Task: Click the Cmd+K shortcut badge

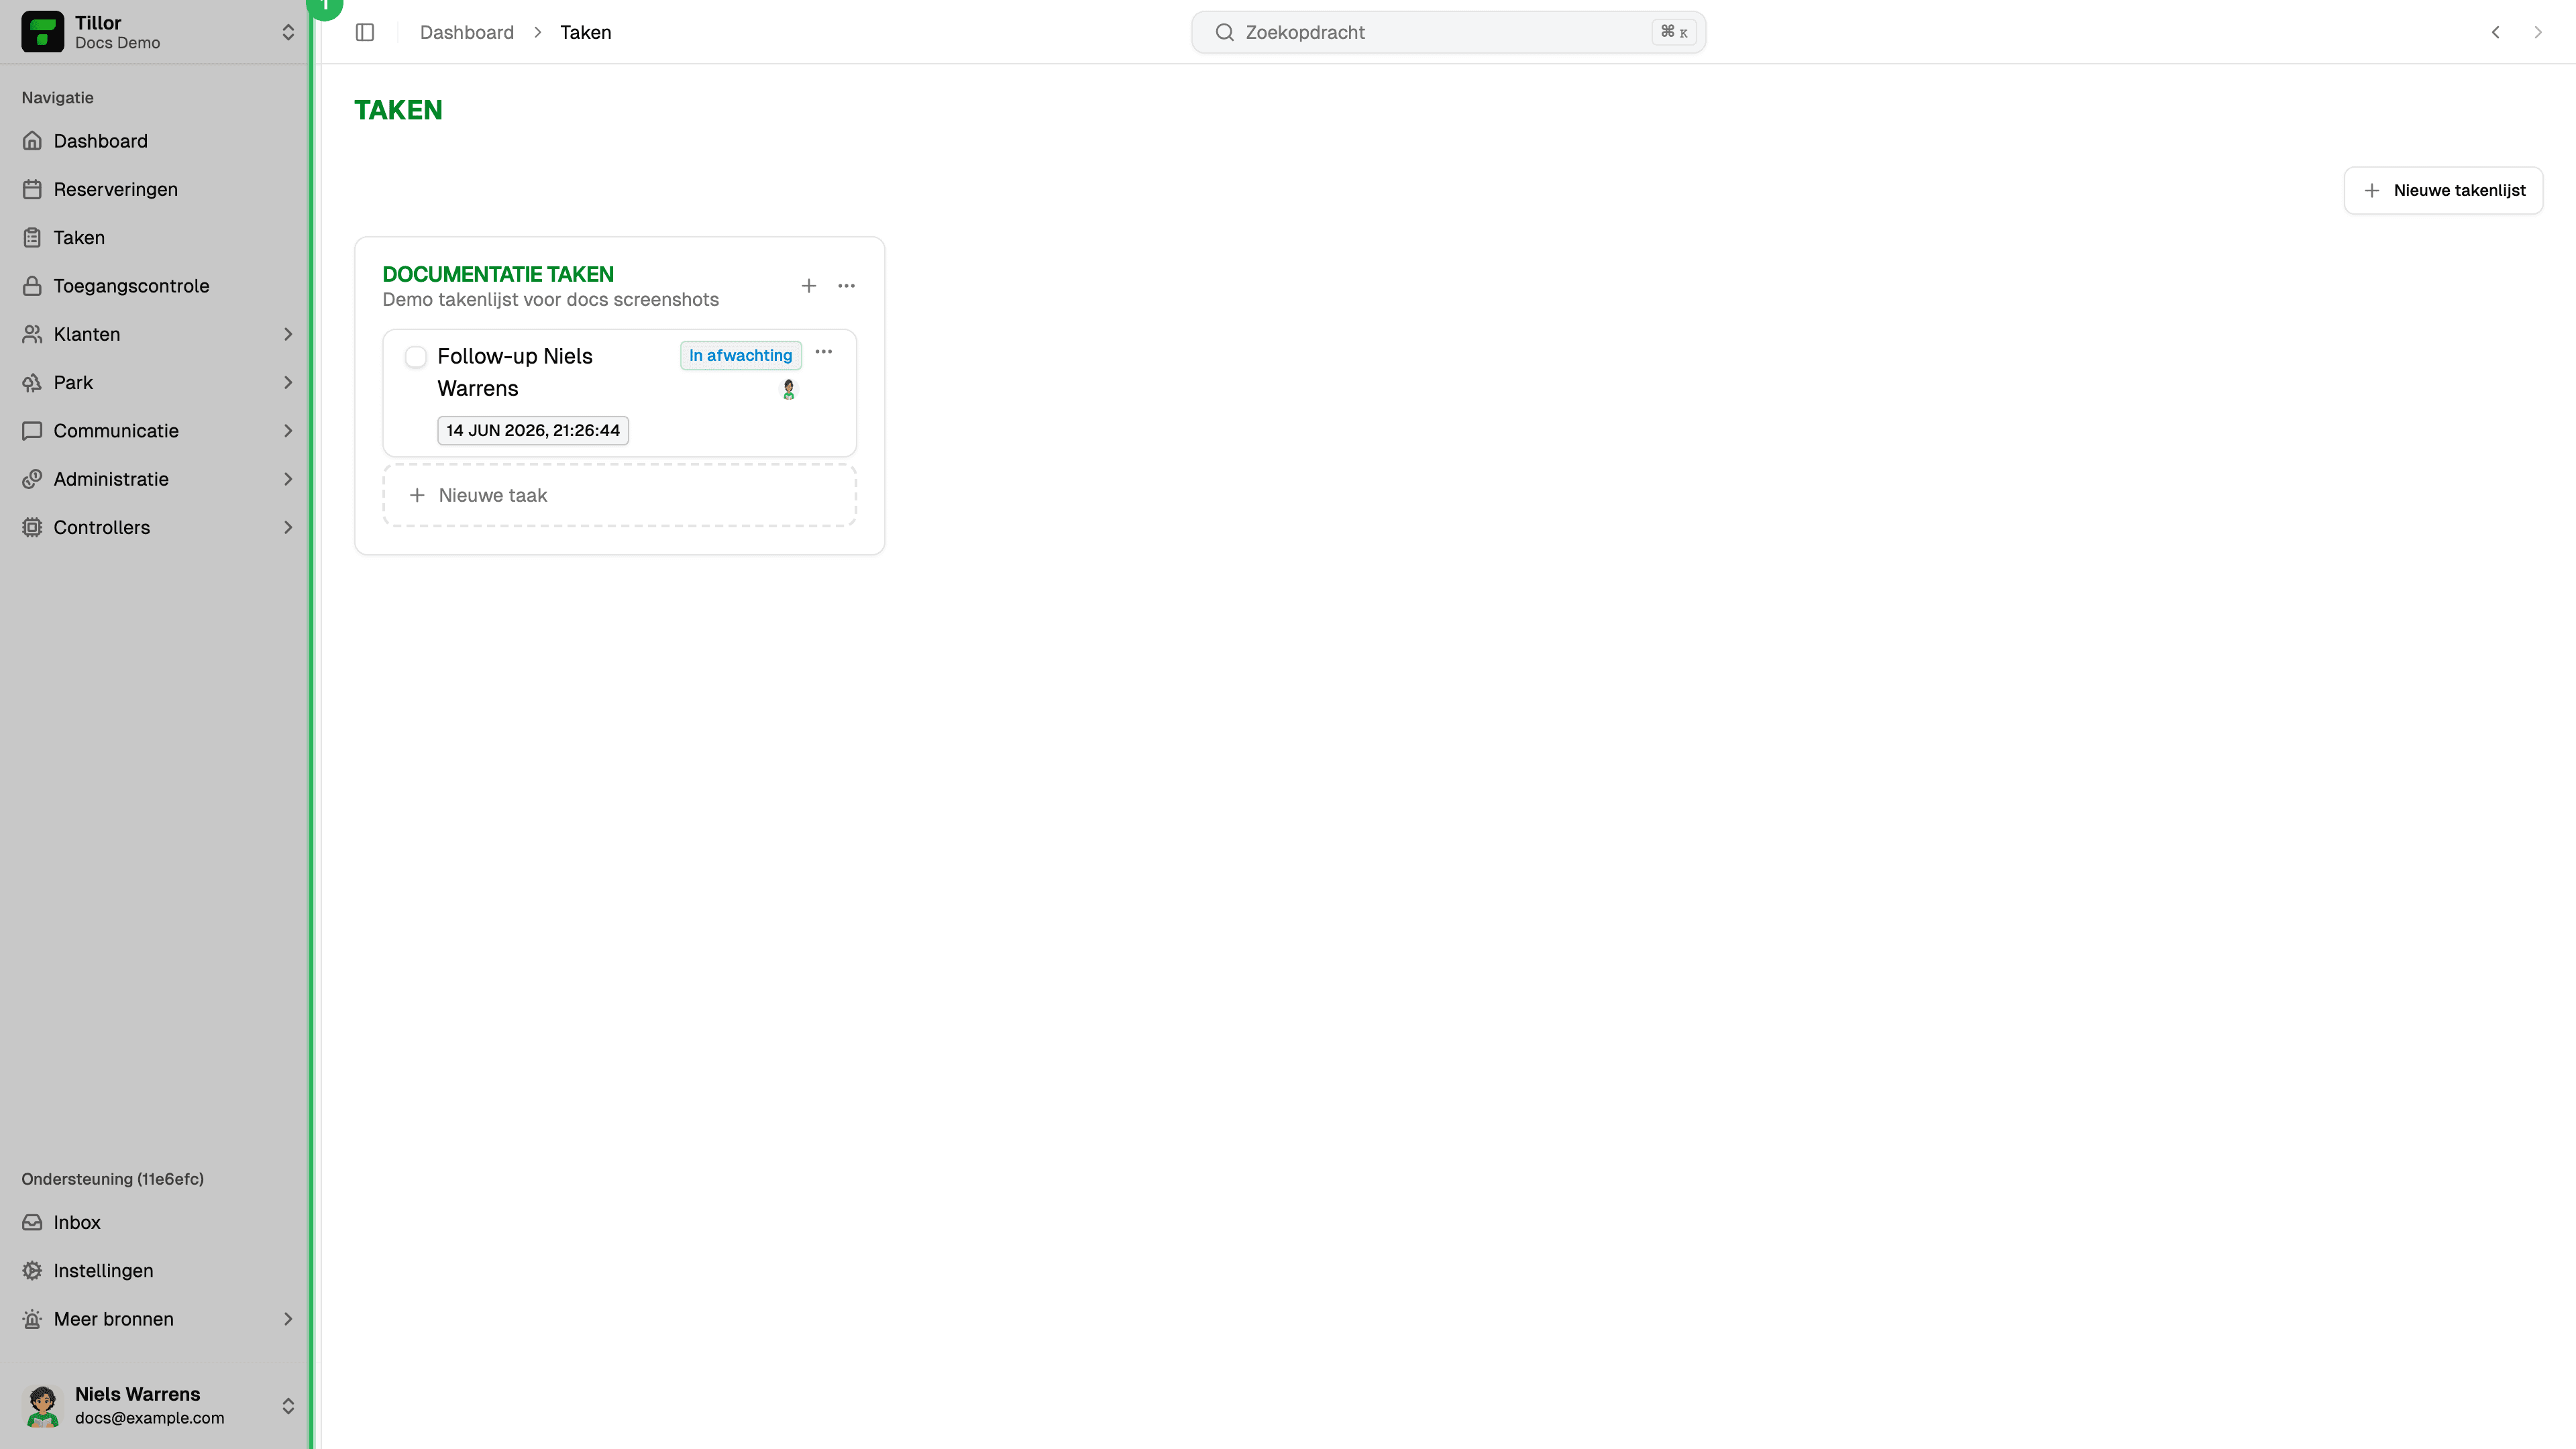Action: (x=1674, y=32)
